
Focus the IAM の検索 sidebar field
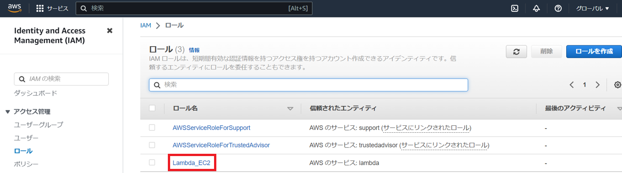61,79
